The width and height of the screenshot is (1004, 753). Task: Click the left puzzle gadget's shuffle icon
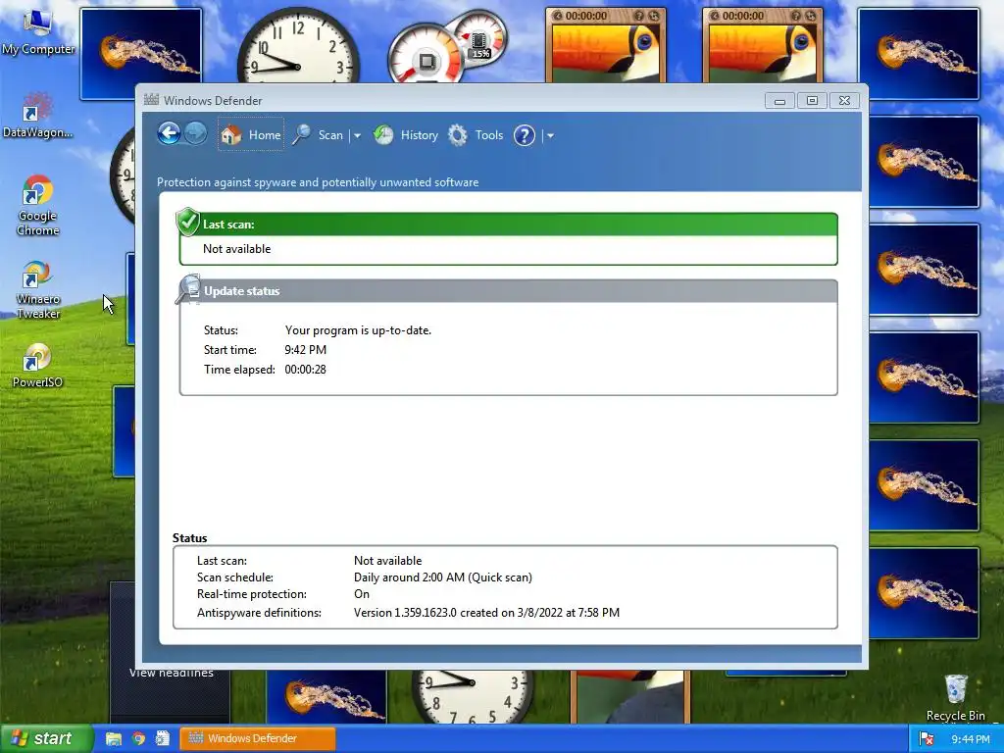click(653, 16)
